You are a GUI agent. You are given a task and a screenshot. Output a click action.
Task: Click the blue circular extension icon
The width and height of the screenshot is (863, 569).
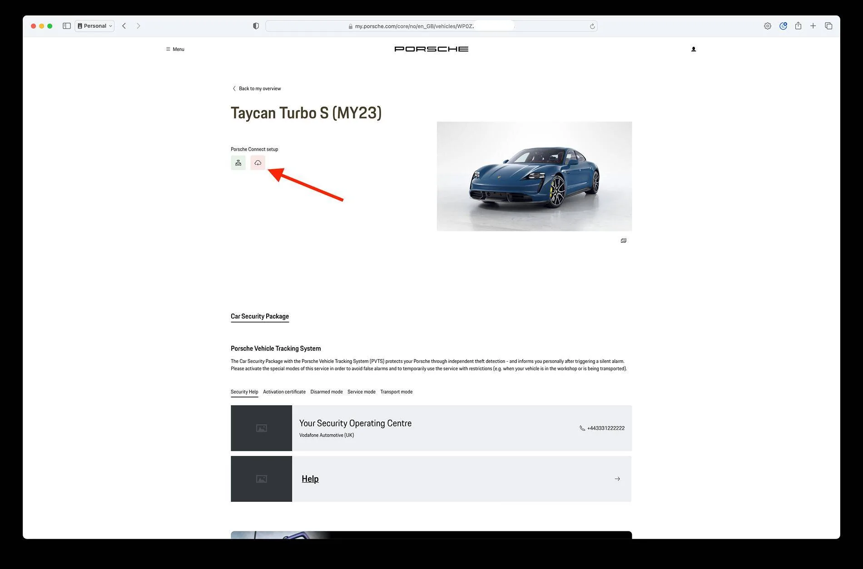[x=783, y=26]
